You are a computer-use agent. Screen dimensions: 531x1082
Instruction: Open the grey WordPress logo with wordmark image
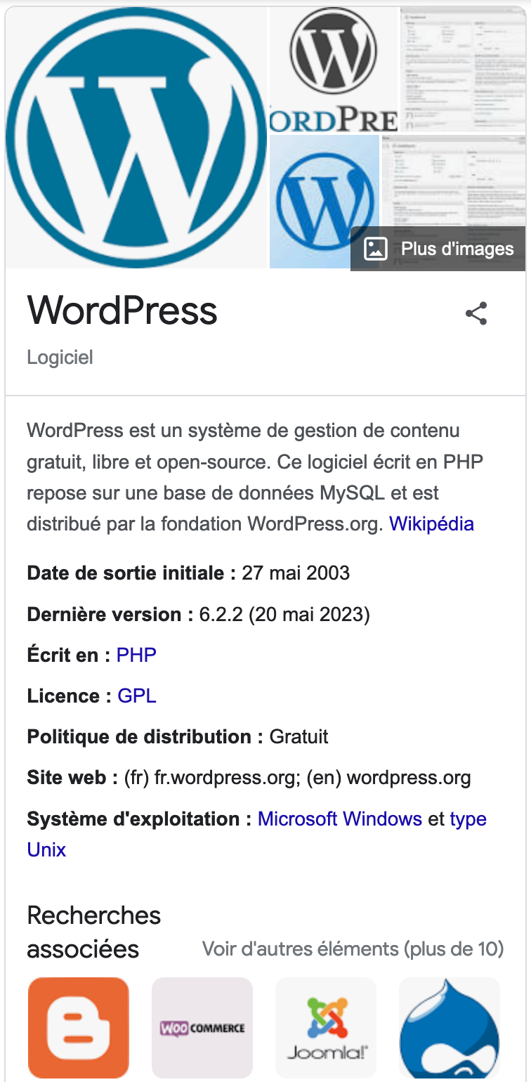pyautogui.click(x=334, y=70)
